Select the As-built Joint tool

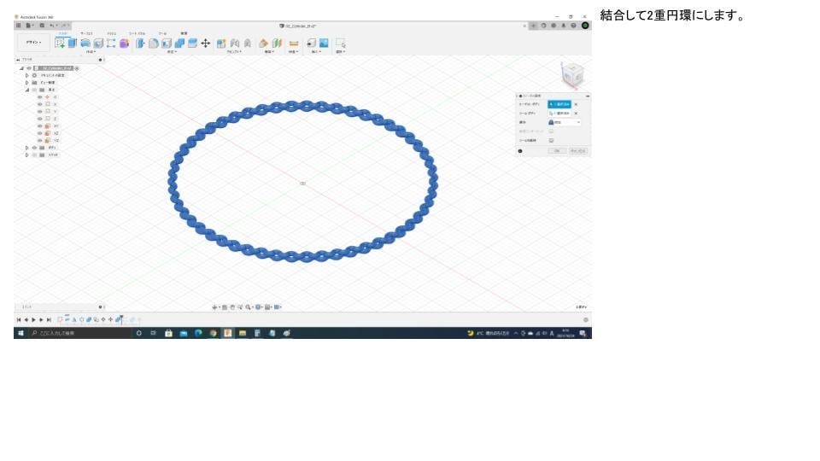248,44
